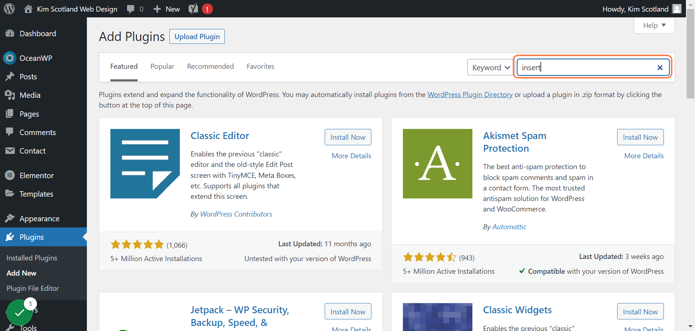Switch to the Popular tab
The image size is (695, 331).
coord(162,66)
